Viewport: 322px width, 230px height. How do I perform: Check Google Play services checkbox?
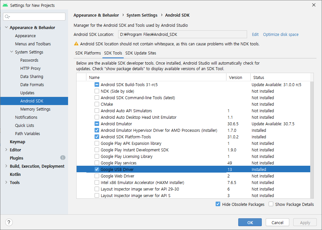click(97, 163)
